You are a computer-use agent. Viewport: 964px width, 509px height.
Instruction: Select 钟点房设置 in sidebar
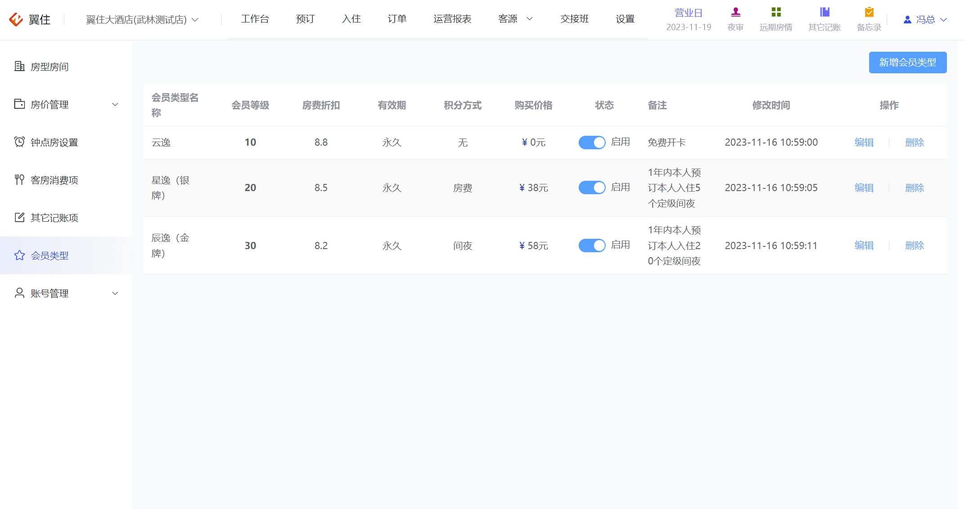click(67, 142)
